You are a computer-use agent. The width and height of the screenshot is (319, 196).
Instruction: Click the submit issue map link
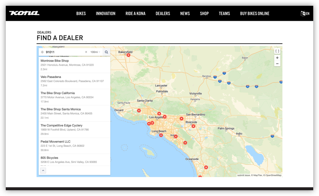pyautogui.click(x=244, y=175)
